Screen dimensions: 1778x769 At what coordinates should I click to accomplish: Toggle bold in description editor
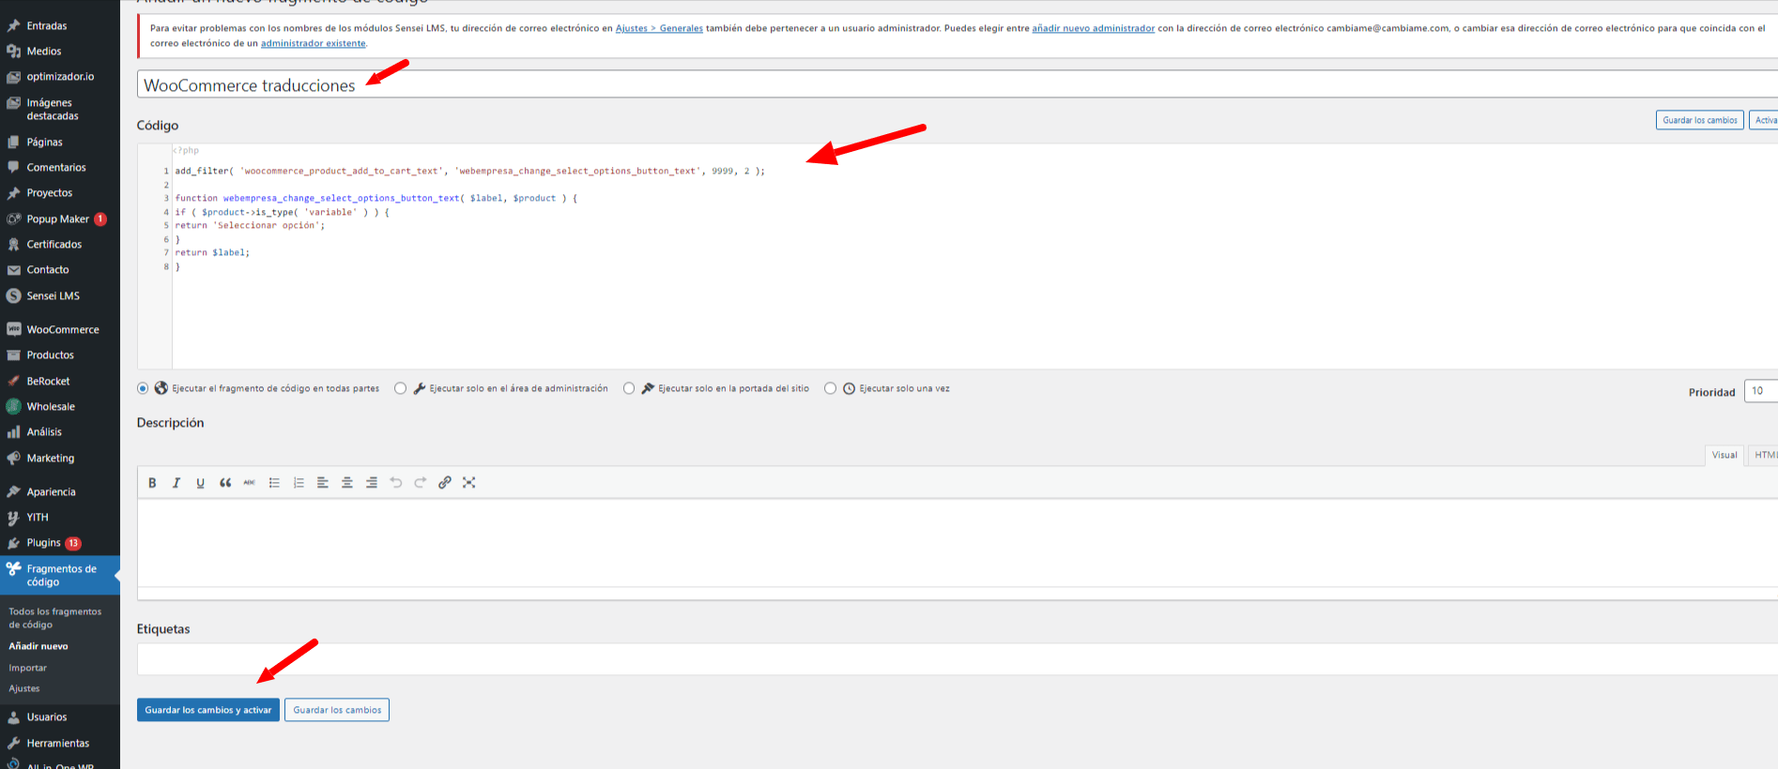[x=152, y=483]
